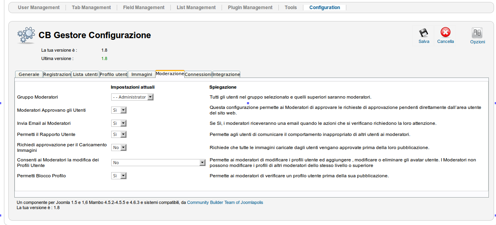Viewport: 496px width, 225px height.
Task: Open Consenti ai Moderatori modifica Profili dropdown
Action: click(x=158, y=163)
